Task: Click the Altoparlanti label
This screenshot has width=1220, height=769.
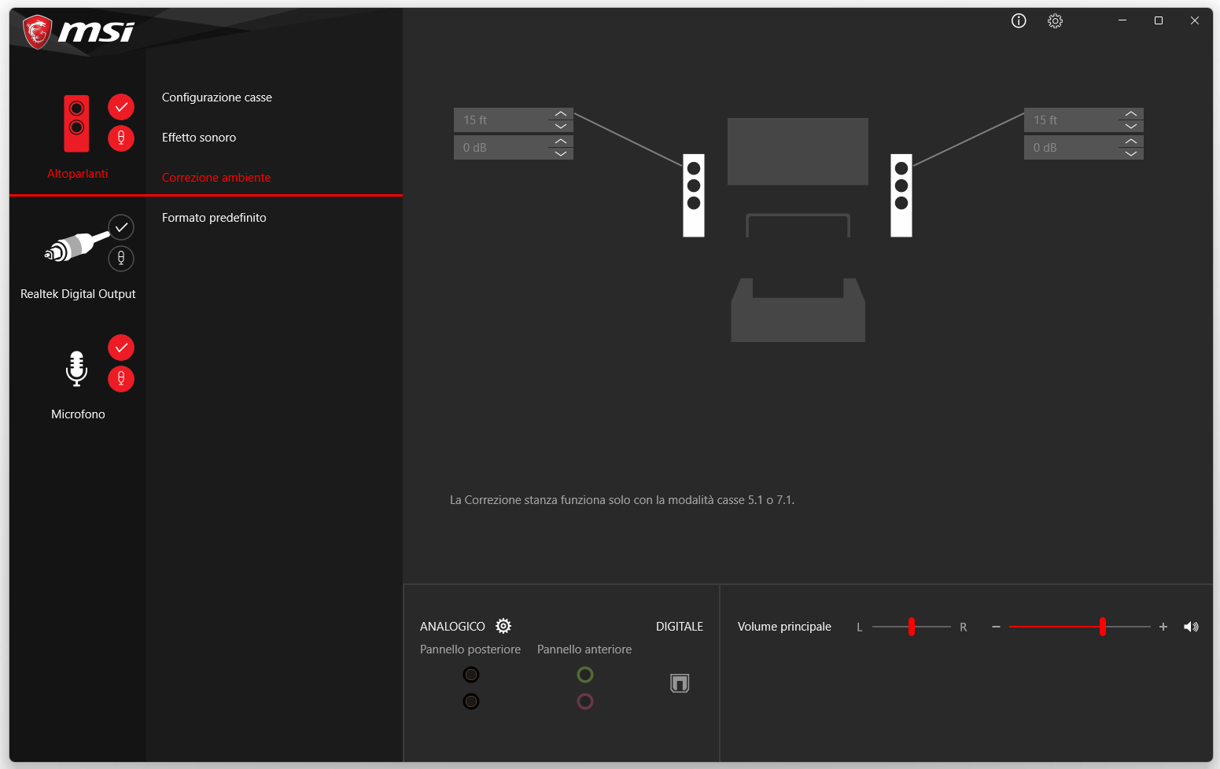Action: 77,174
